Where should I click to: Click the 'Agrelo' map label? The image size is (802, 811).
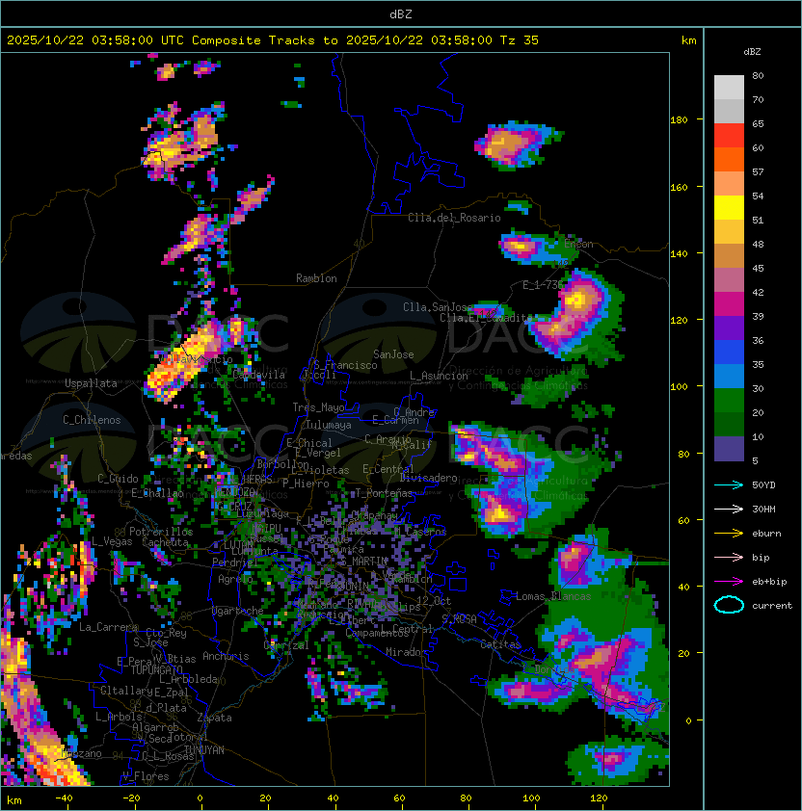235,579
